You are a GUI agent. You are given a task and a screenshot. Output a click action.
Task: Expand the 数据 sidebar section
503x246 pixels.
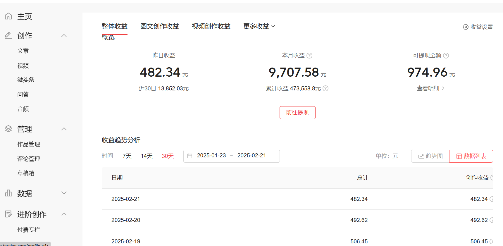64,193
